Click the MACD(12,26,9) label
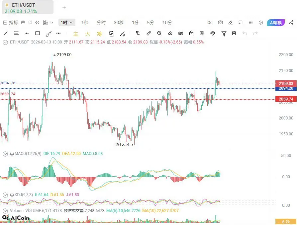The height and width of the screenshot is (225, 297). pyautogui.click(x=28, y=154)
